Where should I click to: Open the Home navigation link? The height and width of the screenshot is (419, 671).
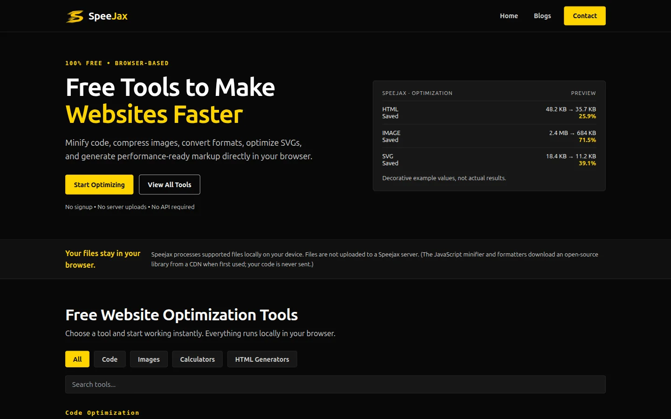509,16
